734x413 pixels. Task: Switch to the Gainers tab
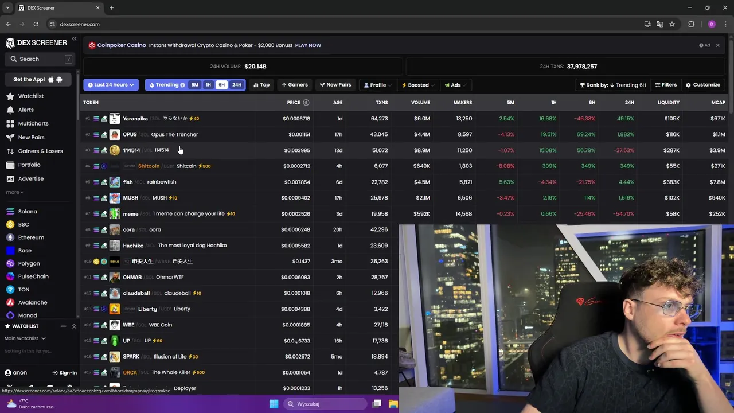(295, 85)
